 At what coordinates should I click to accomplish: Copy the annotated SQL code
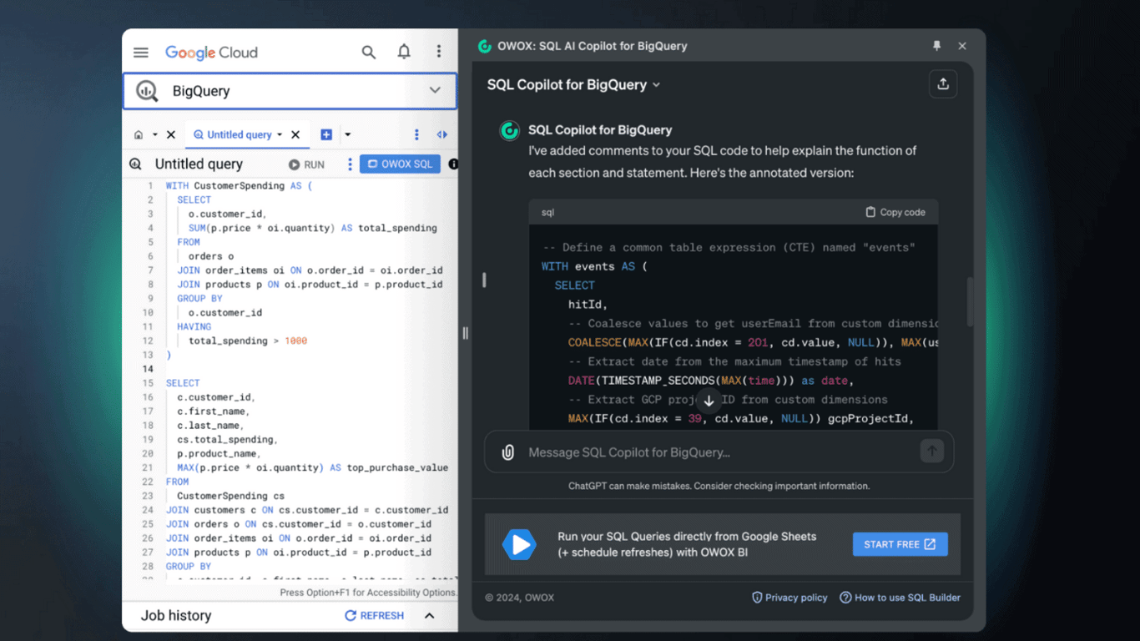(x=895, y=212)
